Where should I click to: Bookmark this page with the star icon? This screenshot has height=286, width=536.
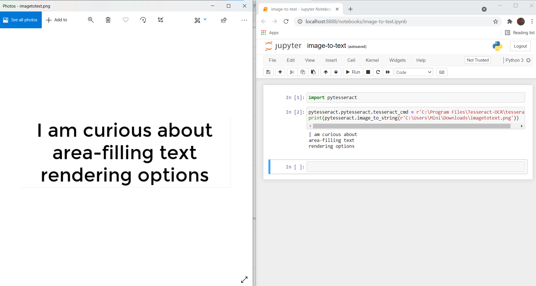(x=496, y=22)
